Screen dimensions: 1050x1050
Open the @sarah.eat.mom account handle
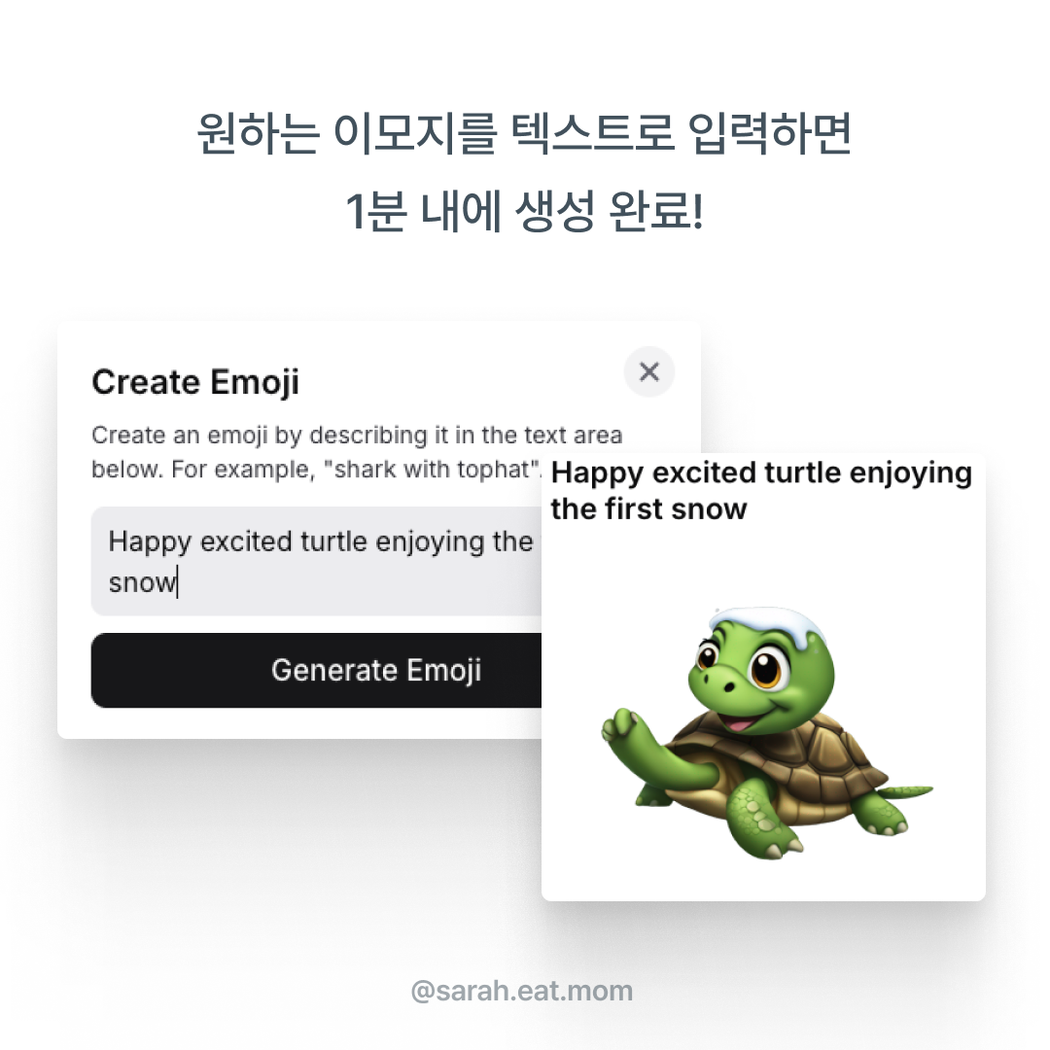click(x=522, y=991)
